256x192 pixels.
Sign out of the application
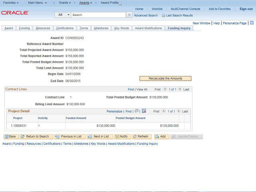click(246, 9)
